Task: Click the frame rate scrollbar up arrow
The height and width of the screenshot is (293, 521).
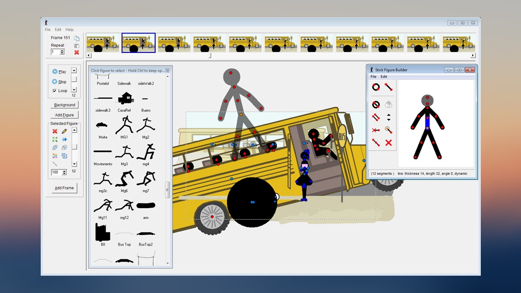Action: click(74, 70)
